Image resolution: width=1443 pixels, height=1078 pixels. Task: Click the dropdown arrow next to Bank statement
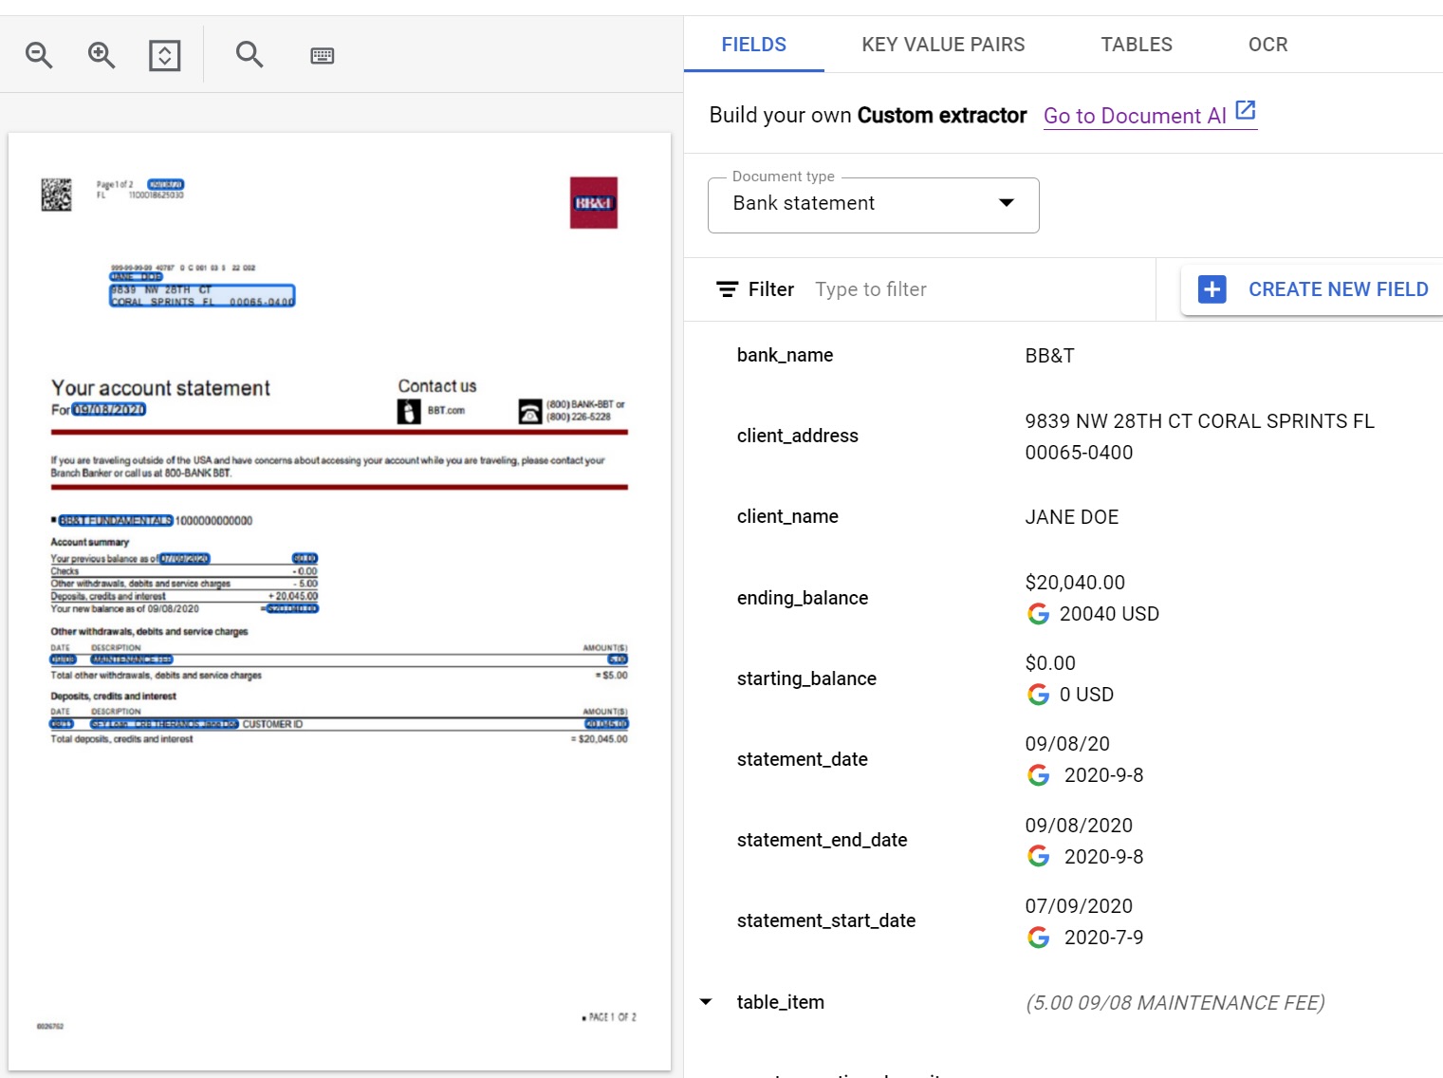1007,203
